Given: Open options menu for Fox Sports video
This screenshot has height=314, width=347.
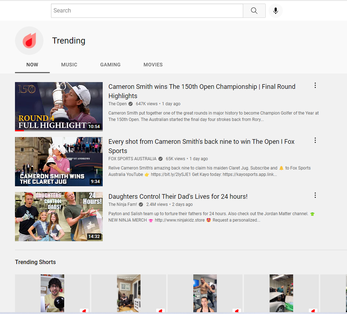Looking at the screenshot, I should click(315, 140).
